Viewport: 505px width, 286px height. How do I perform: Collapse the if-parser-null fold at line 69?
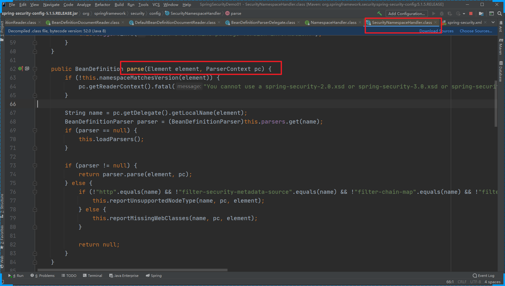(35, 130)
